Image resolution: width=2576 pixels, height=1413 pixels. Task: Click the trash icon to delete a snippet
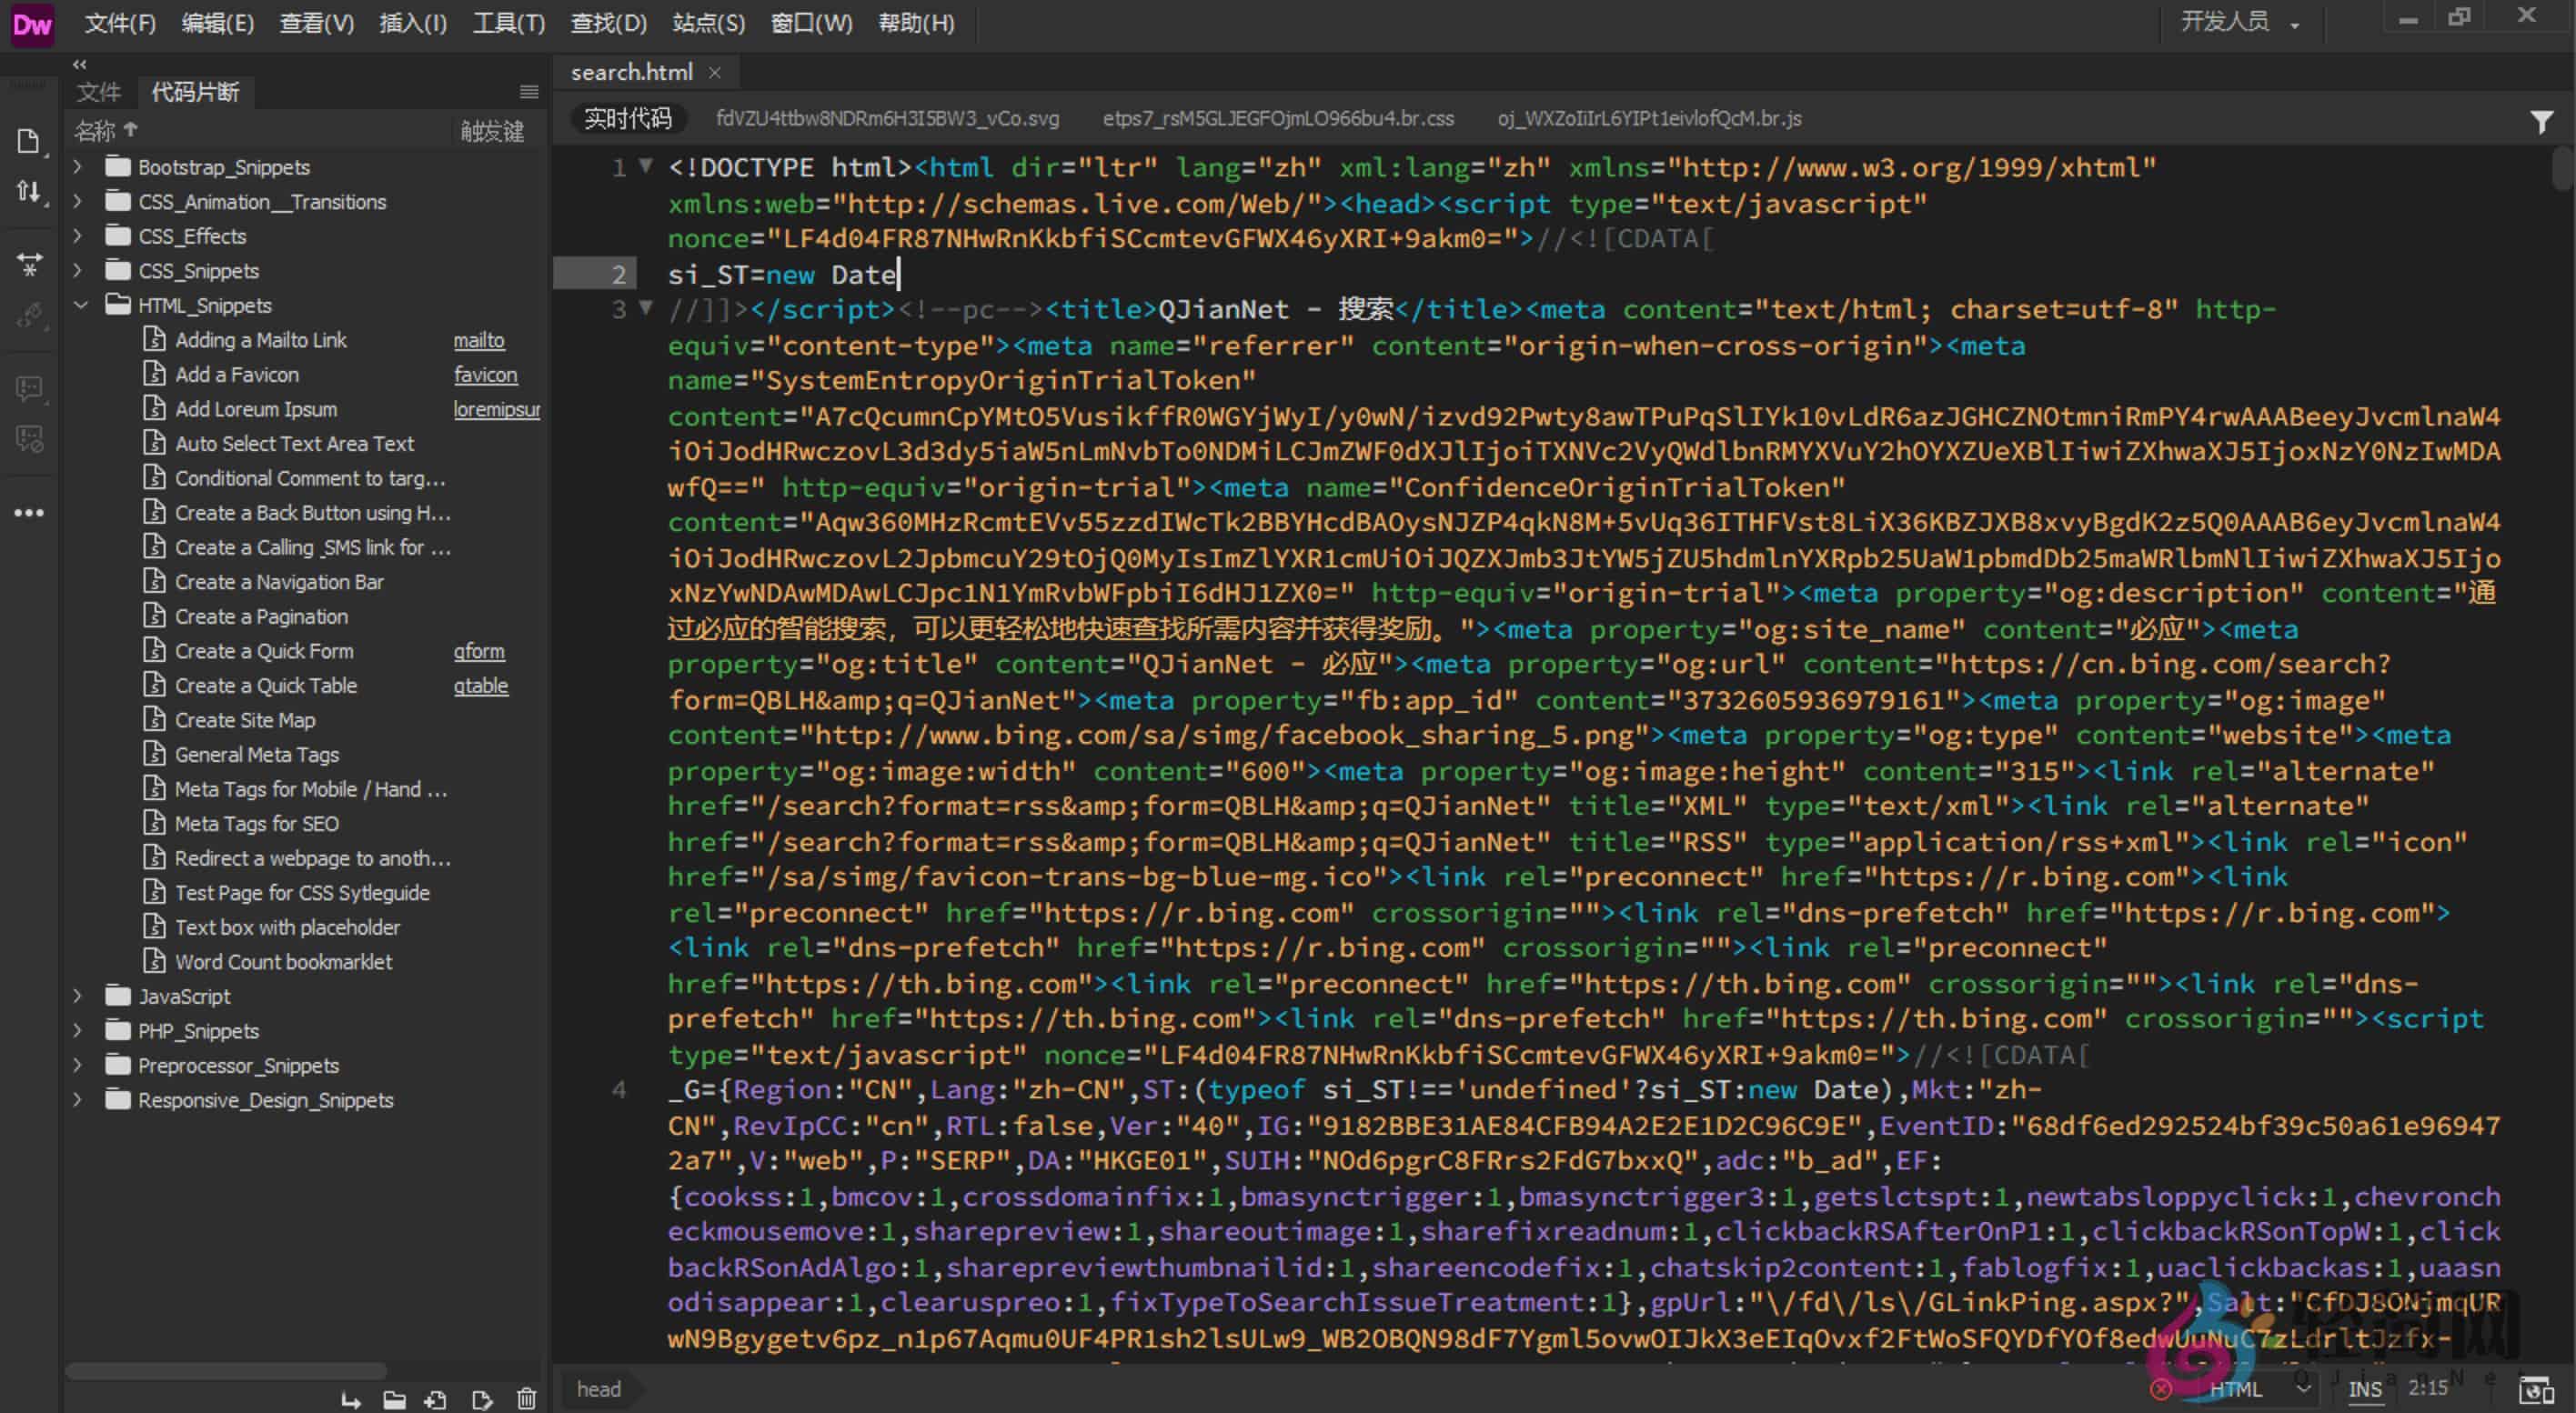tap(527, 1398)
